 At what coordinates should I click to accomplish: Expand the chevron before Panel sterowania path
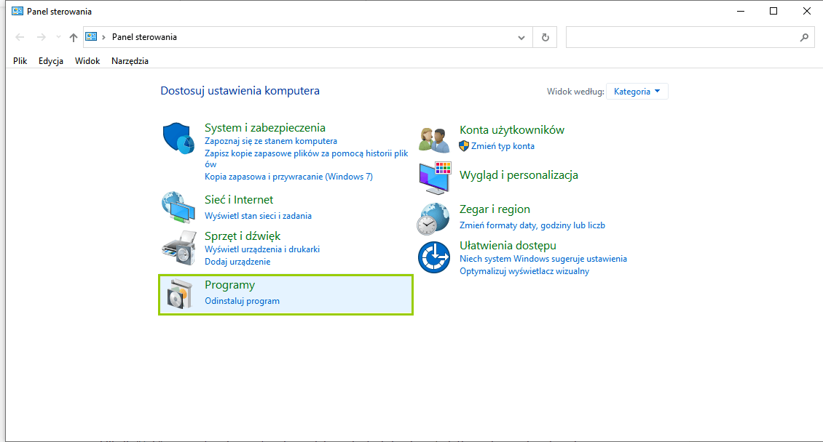(104, 37)
